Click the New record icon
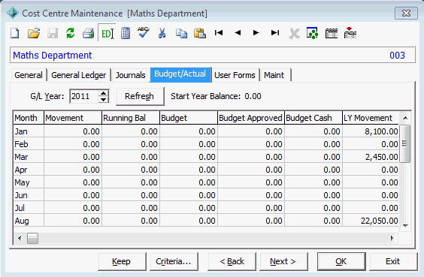 [x=15, y=34]
